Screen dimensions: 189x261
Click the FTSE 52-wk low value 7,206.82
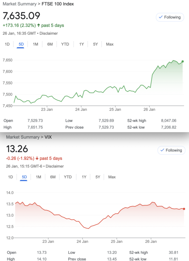(169, 127)
